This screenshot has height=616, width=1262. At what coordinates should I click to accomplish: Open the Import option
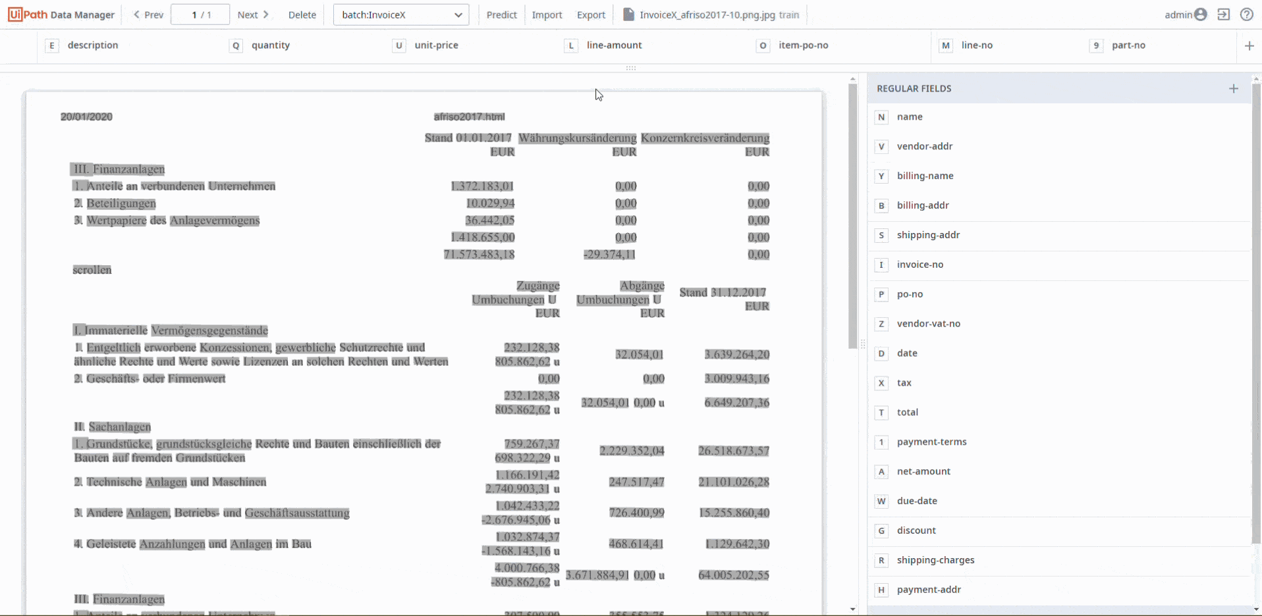tap(547, 14)
